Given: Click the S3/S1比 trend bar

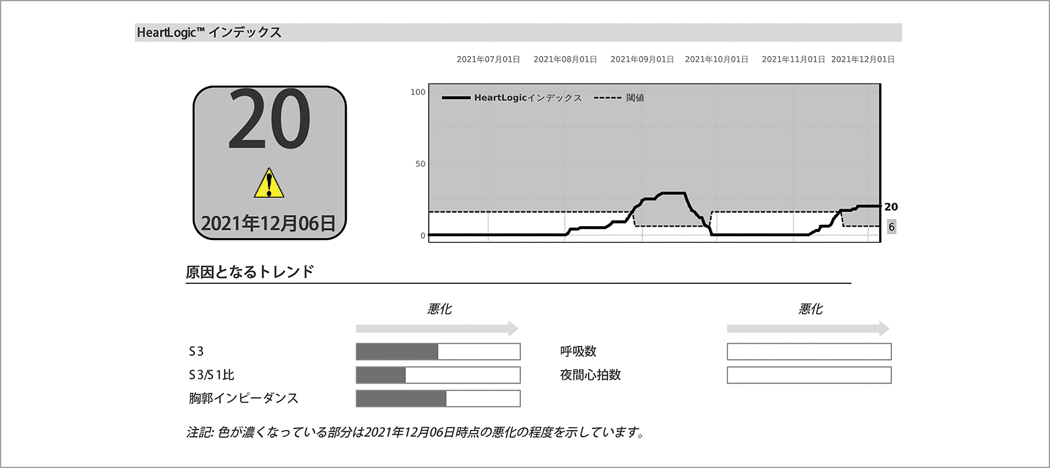Looking at the screenshot, I should 438,375.
